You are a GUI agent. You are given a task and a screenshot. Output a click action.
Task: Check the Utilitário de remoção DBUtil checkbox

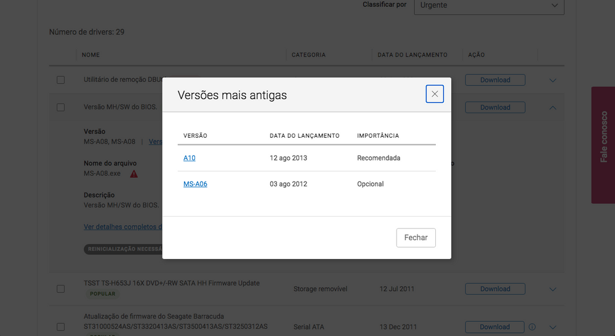[x=60, y=80]
